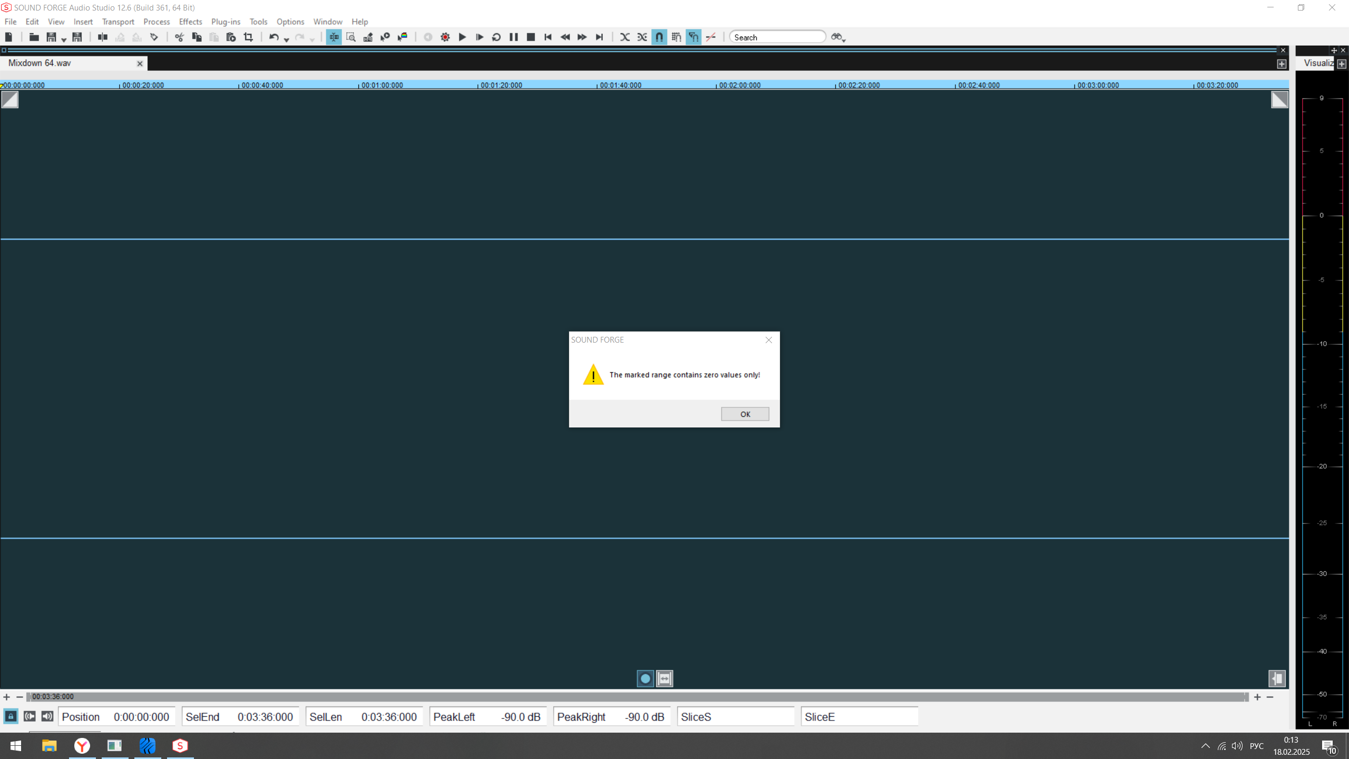
Task: Click OK in the warning dialog
Action: pos(745,414)
